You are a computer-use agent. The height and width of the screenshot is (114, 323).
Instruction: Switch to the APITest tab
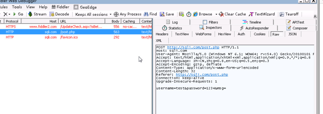tap(295, 22)
